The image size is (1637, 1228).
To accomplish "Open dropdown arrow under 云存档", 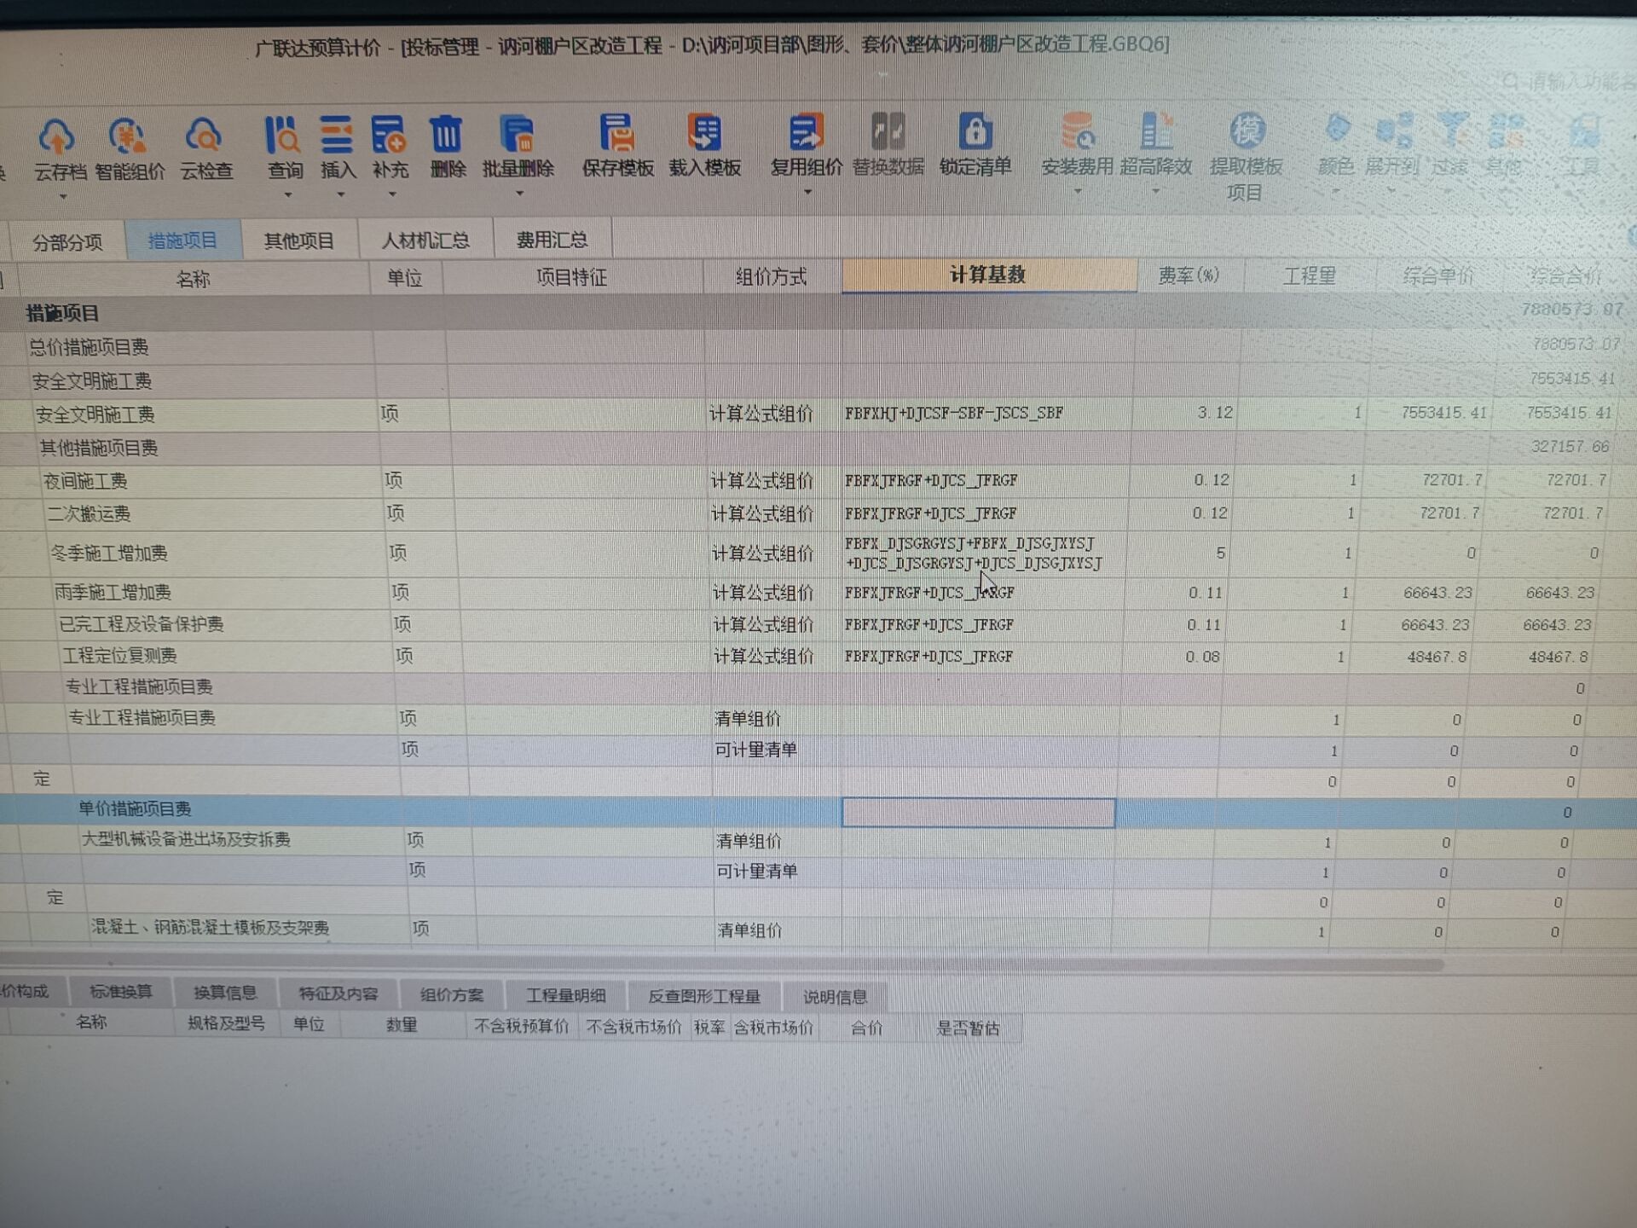I will pos(63,197).
